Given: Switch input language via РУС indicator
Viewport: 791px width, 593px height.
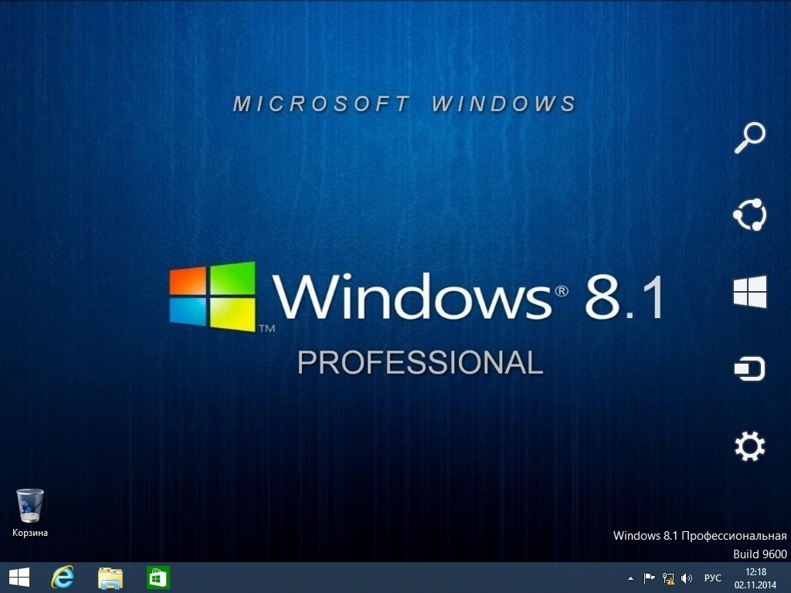Looking at the screenshot, I should (713, 578).
